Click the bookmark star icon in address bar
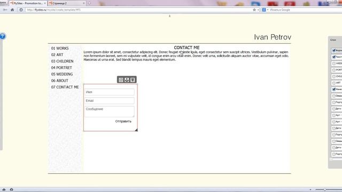This screenshot has height=192, width=342. pyautogui.click(x=254, y=10)
